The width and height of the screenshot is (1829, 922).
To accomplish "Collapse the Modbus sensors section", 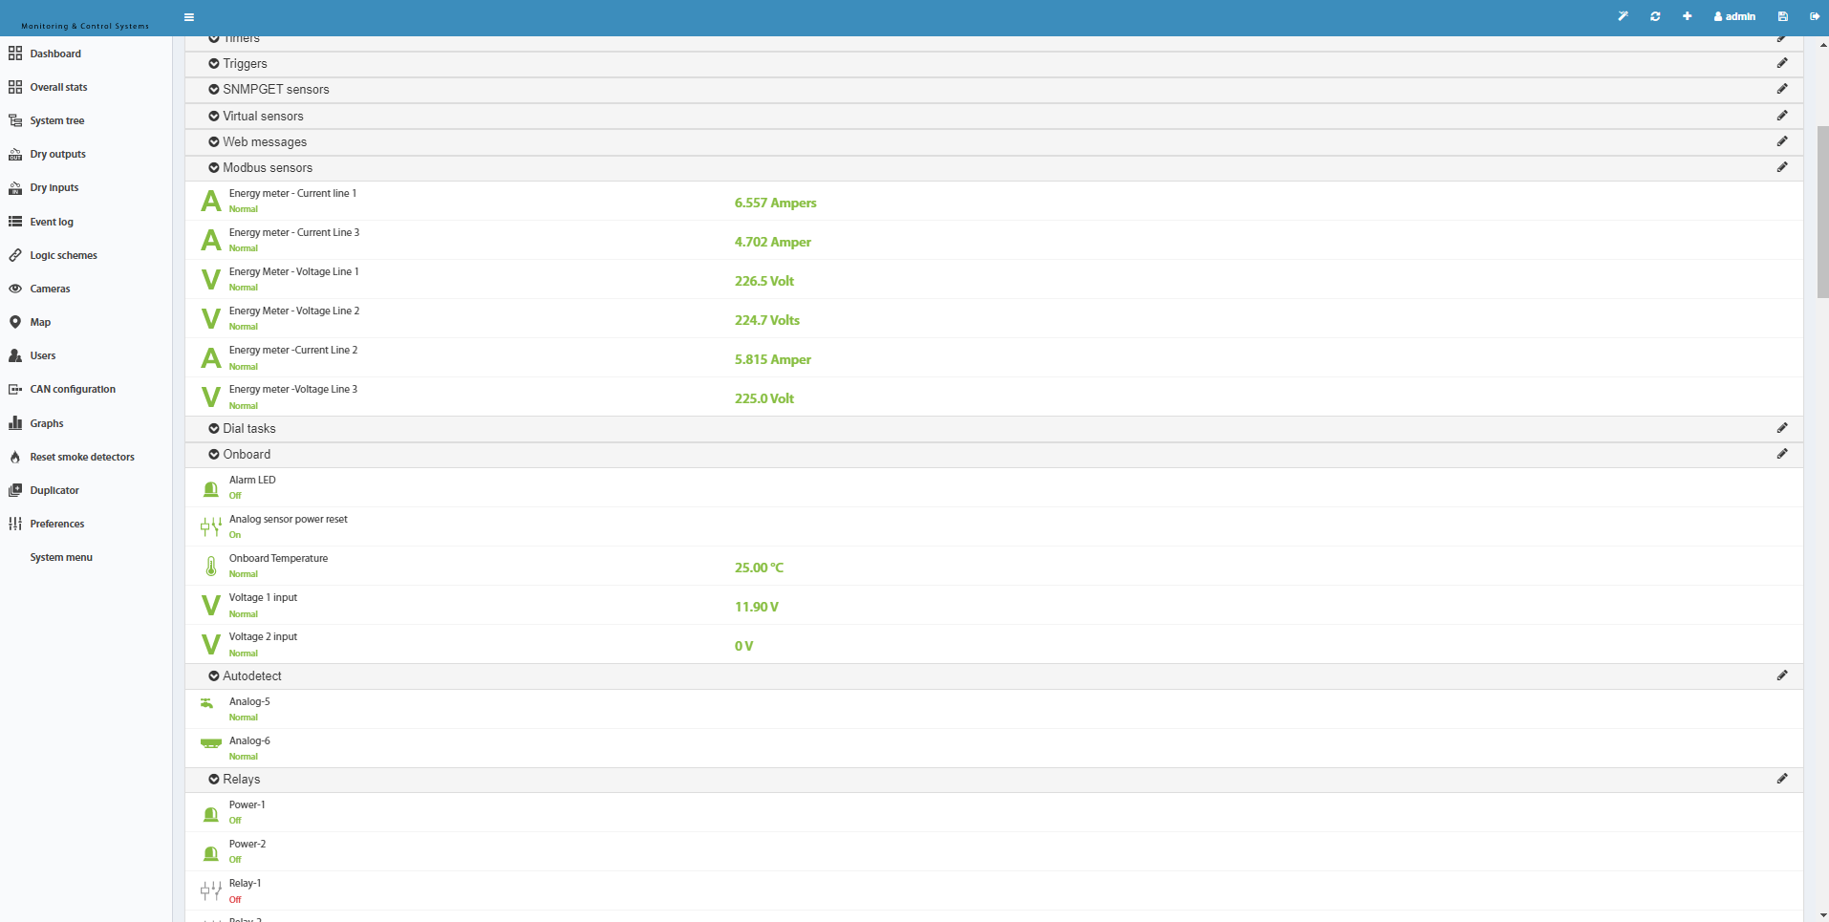I will [261, 168].
